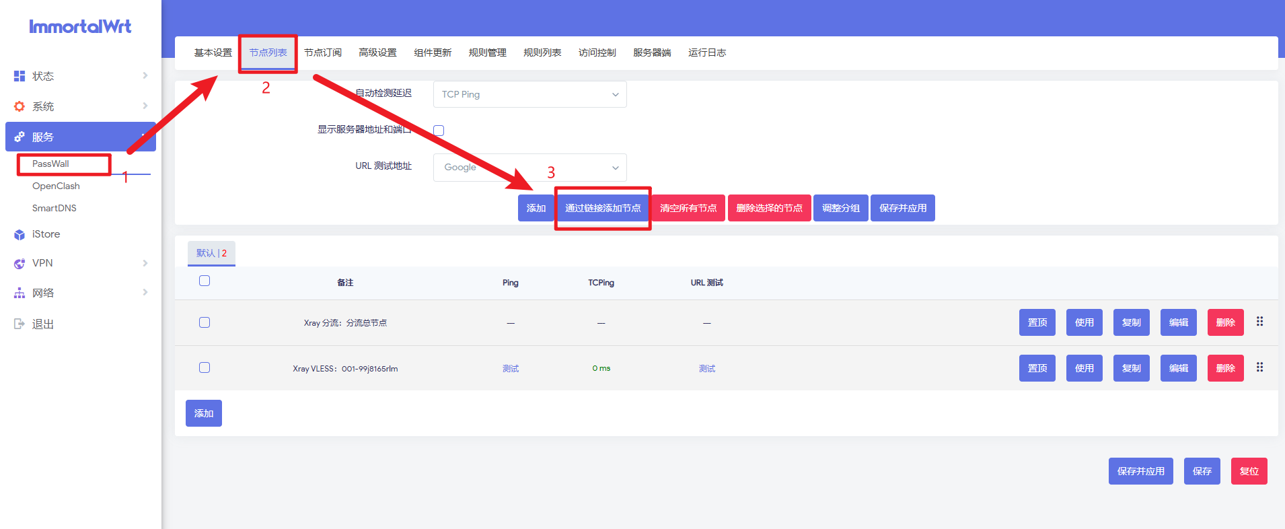This screenshot has width=1285, height=529.
Task: Open PassWall in the sidebar
Action: click(x=50, y=164)
